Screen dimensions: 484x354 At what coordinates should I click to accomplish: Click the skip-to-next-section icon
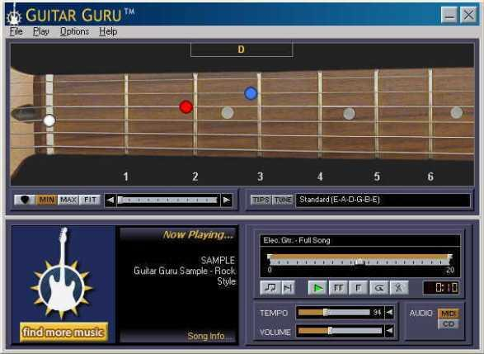click(x=288, y=288)
